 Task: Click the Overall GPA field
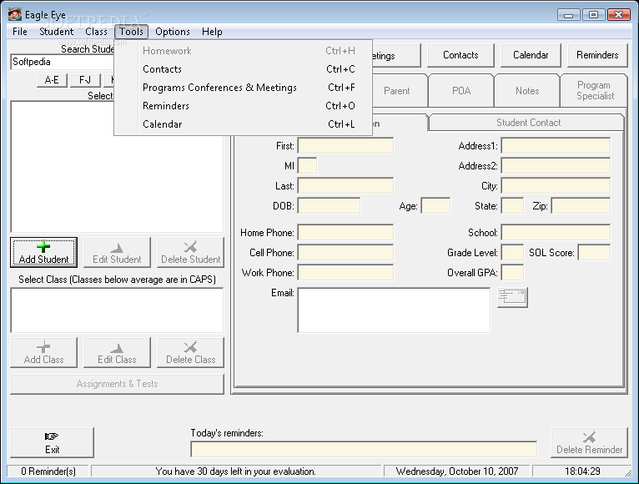(512, 272)
